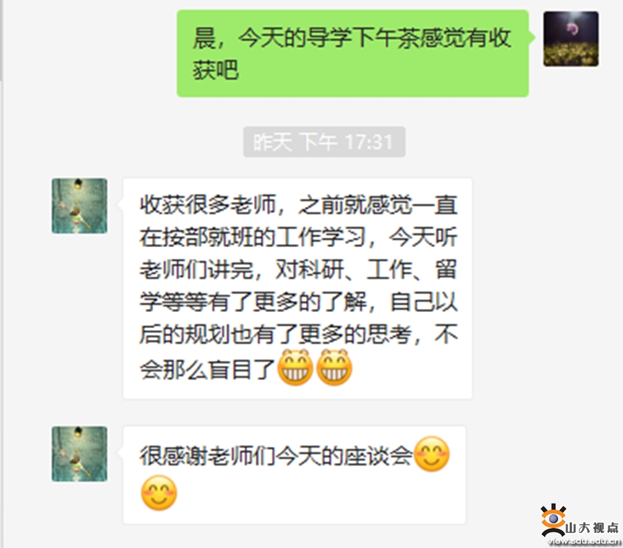
Task: Click the word 座谈会 in the last message
Action: 378,455
